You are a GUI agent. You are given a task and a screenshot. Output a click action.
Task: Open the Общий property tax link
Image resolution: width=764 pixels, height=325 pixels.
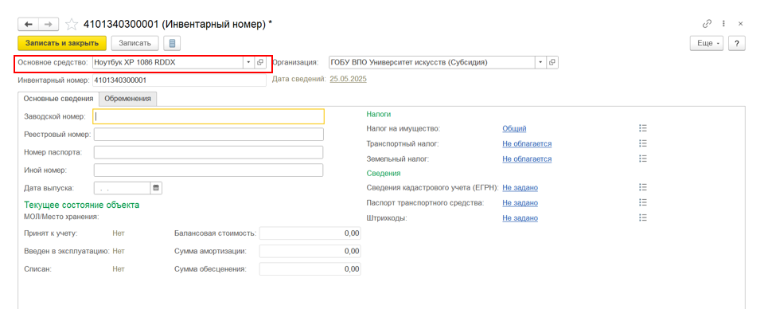click(514, 129)
